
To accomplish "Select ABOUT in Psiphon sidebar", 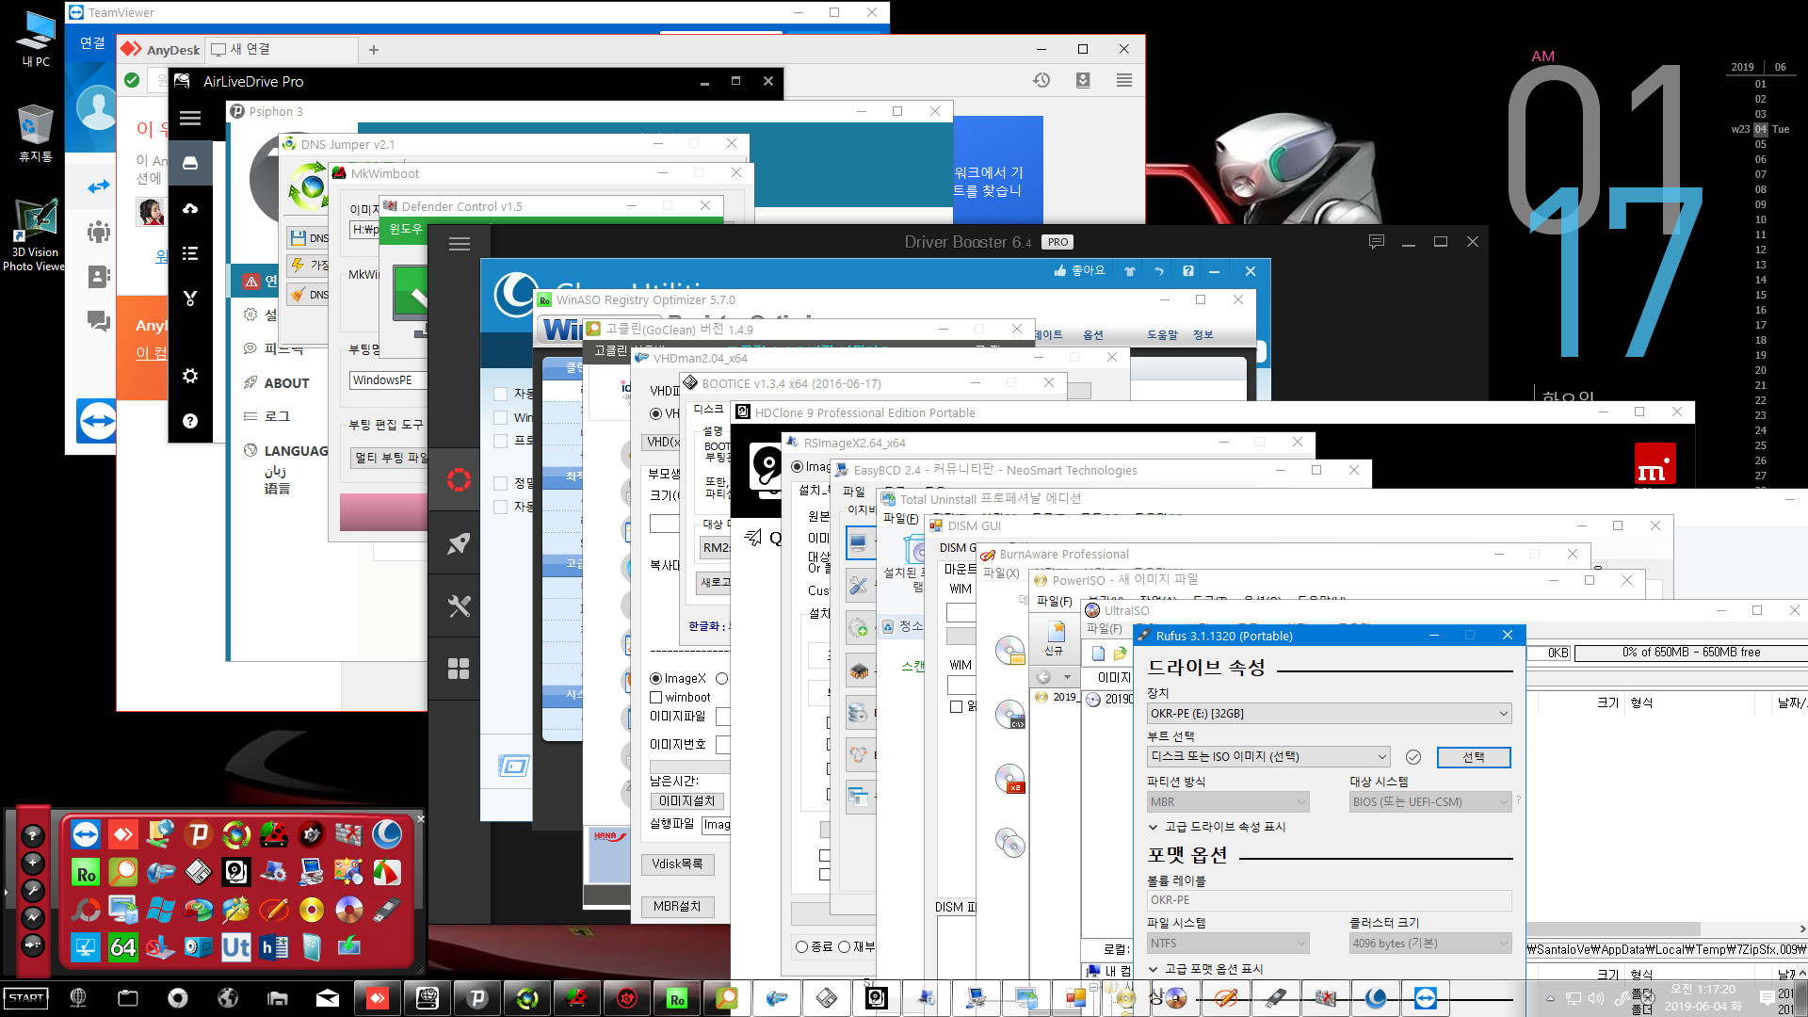I will 286,383.
